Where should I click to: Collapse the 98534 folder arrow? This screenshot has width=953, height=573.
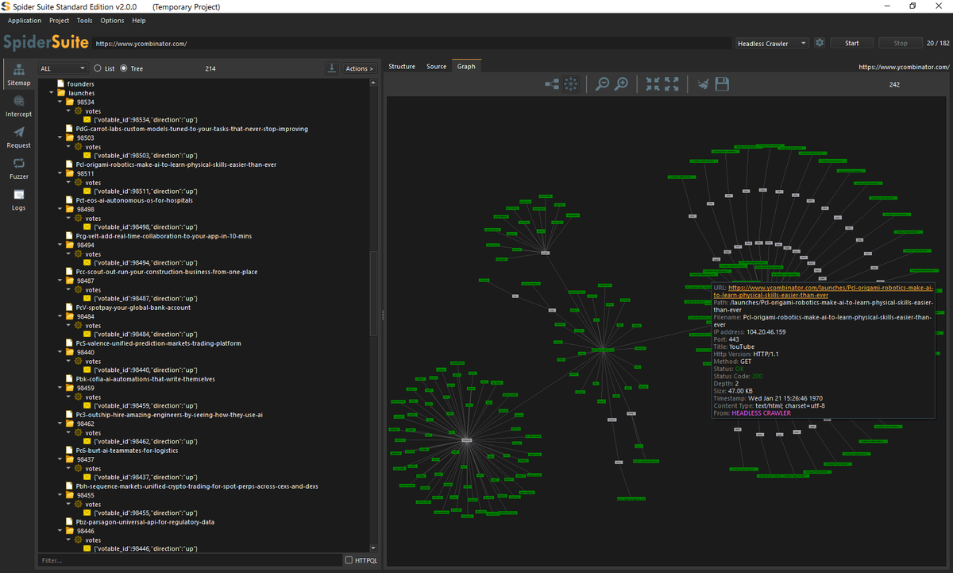[60, 102]
